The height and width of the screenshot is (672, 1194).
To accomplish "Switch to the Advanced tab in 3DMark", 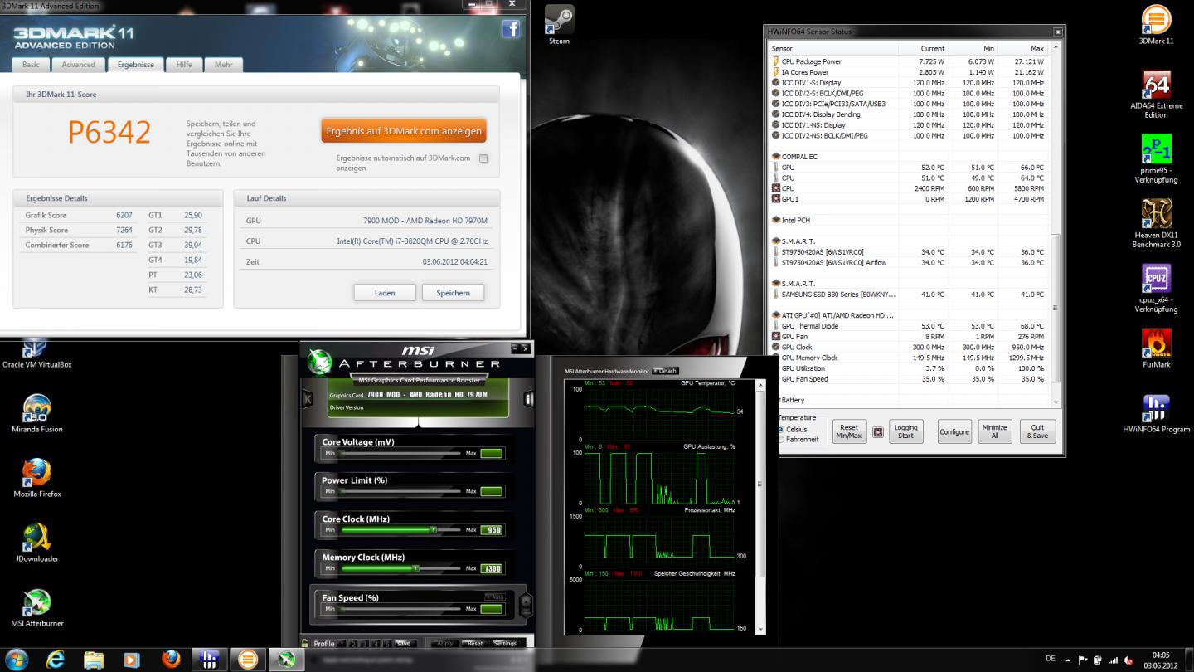I will pos(79,64).
